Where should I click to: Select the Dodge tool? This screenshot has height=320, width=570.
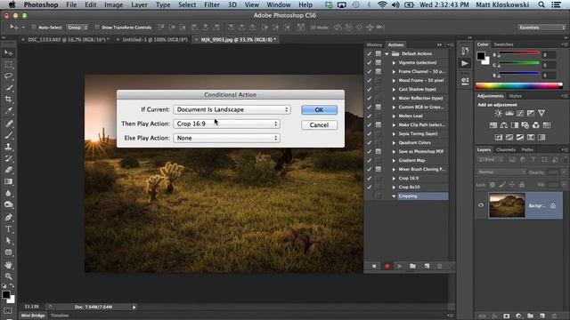[8, 204]
